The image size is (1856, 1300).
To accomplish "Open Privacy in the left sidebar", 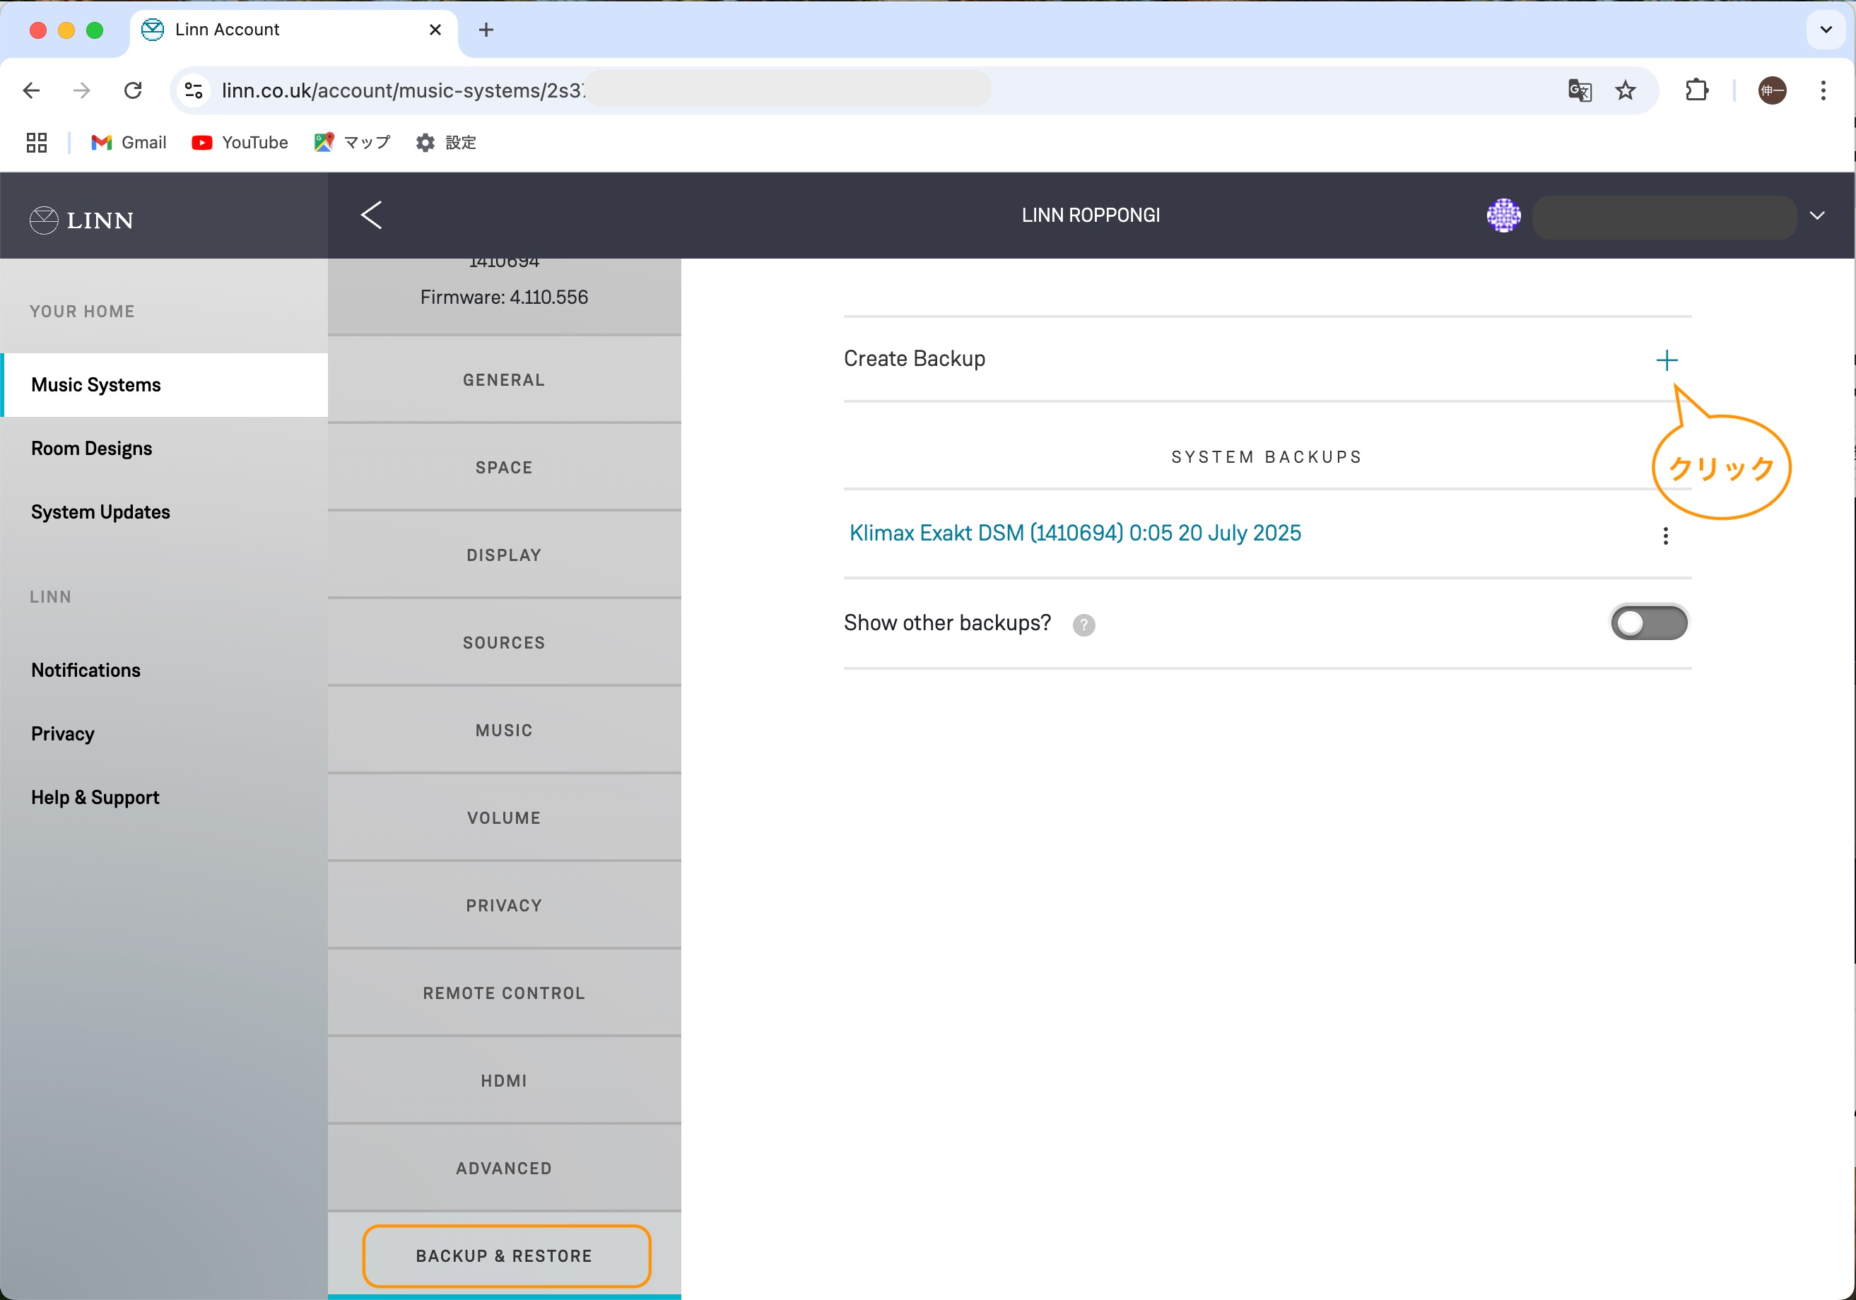I will coord(62,735).
